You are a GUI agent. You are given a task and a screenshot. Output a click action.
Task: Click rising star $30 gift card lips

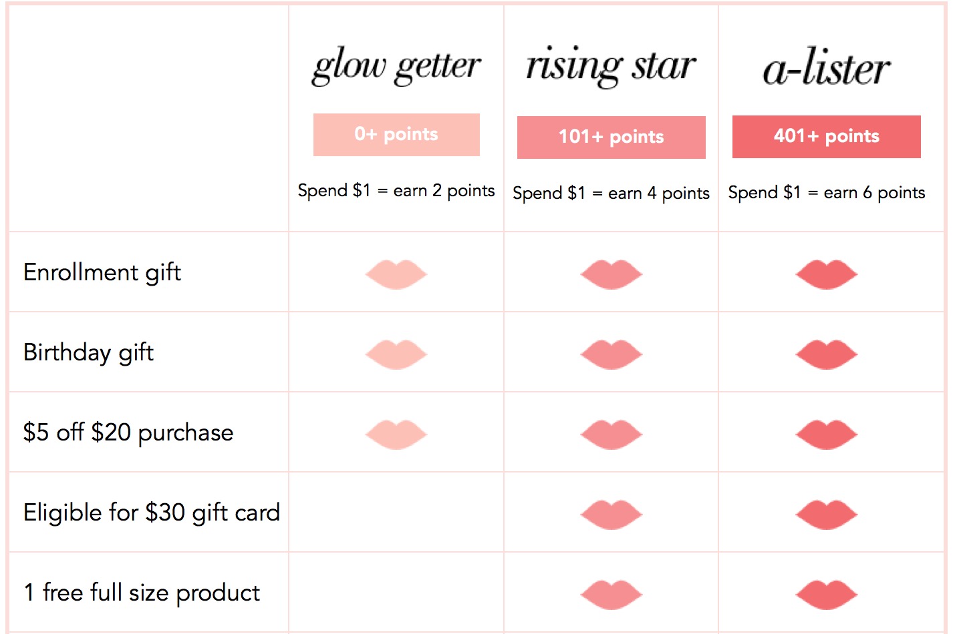(611, 514)
